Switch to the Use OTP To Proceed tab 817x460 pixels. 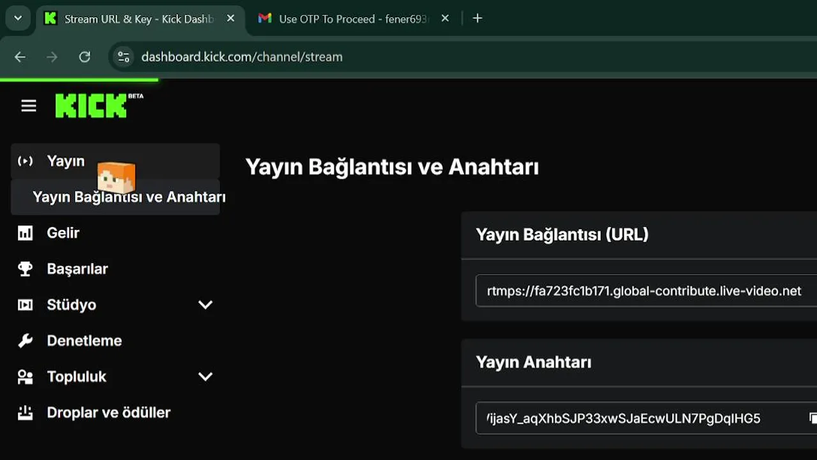coord(354,19)
